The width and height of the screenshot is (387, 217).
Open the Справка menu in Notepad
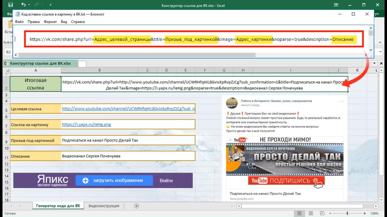coord(78,22)
